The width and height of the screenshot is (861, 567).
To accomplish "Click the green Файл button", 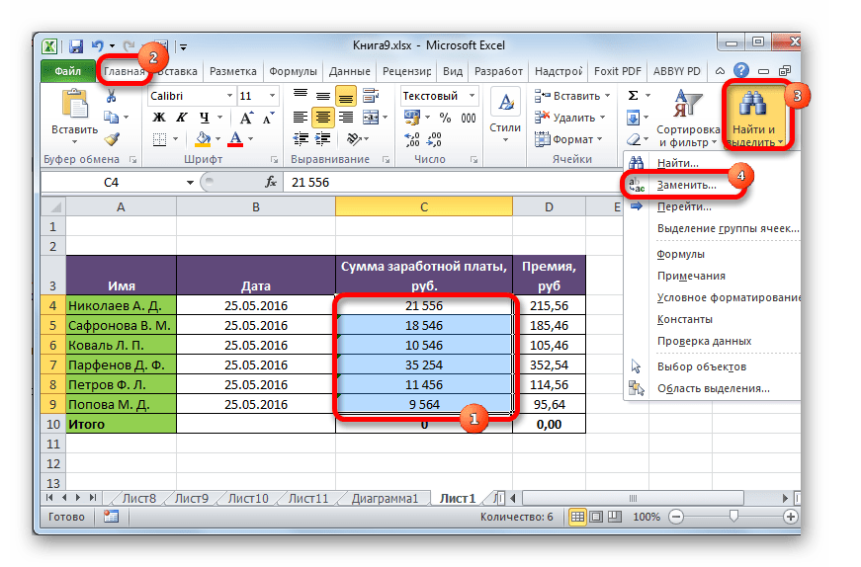I will [68, 71].
